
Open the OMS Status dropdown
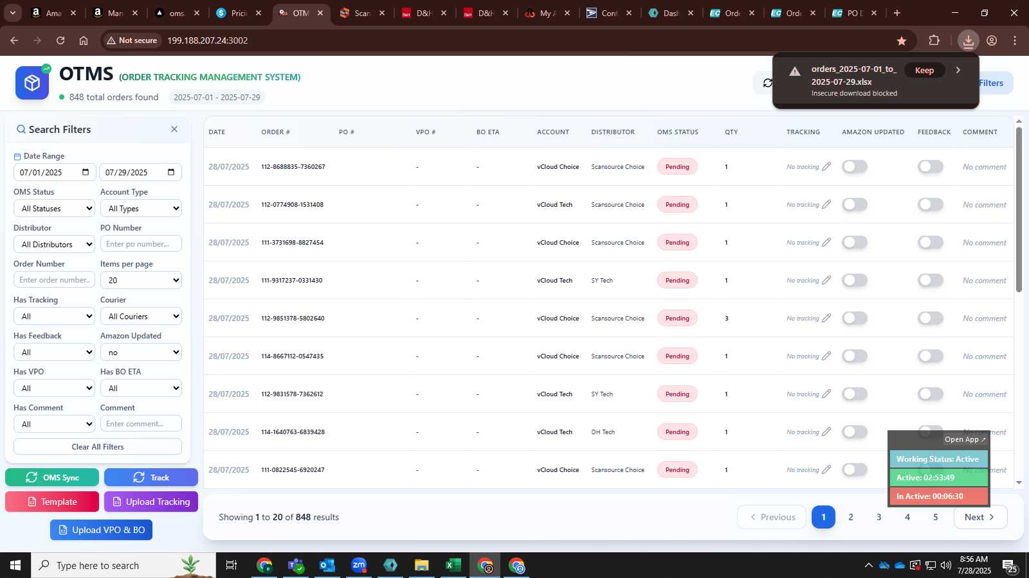point(55,208)
